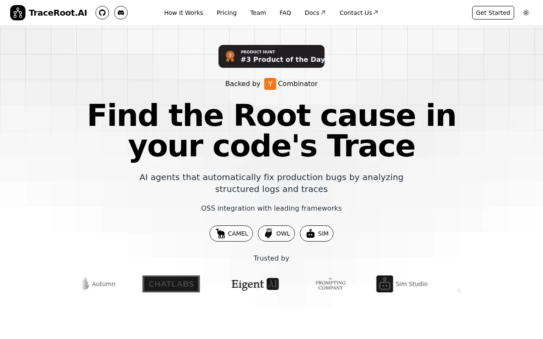Viewport: 543px width, 339px height.
Task: Navigate to the FAQ section
Action: [x=285, y=13]
